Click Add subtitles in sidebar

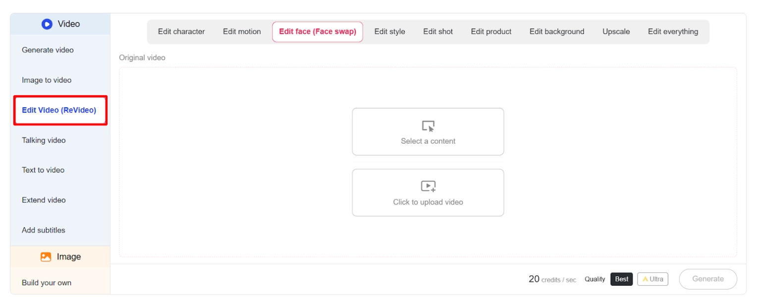pos(44,230)
